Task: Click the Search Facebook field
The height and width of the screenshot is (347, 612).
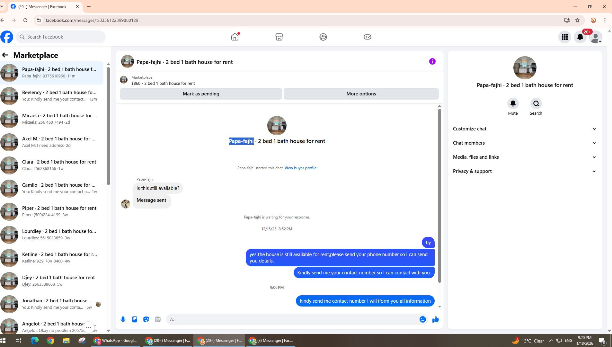Action: [x=61, y=37]
